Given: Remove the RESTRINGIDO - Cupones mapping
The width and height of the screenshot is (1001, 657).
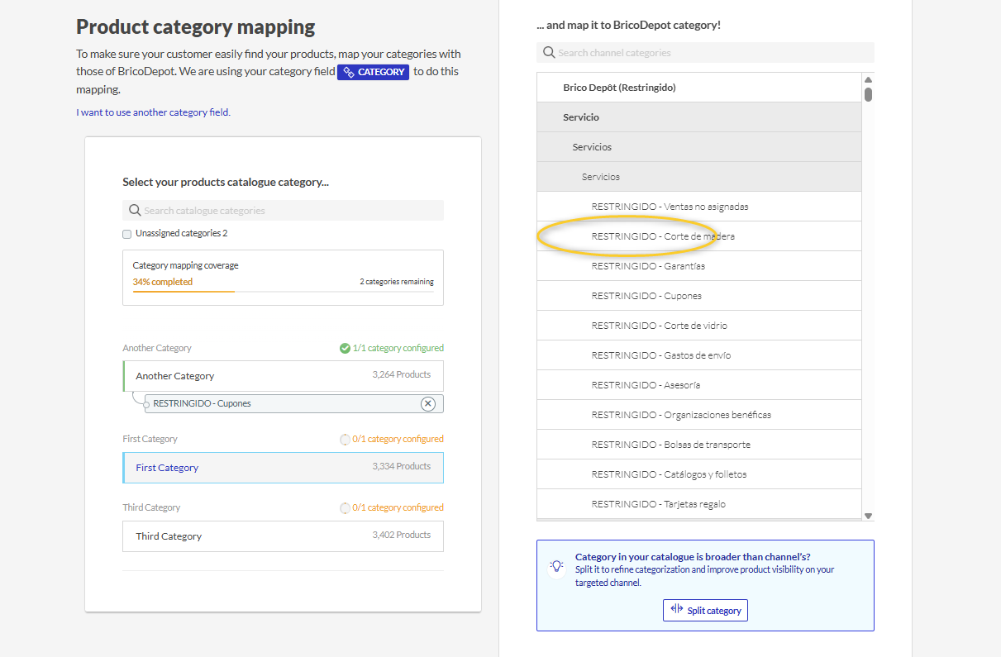Looking at the screenshot, I should point(427,403).
